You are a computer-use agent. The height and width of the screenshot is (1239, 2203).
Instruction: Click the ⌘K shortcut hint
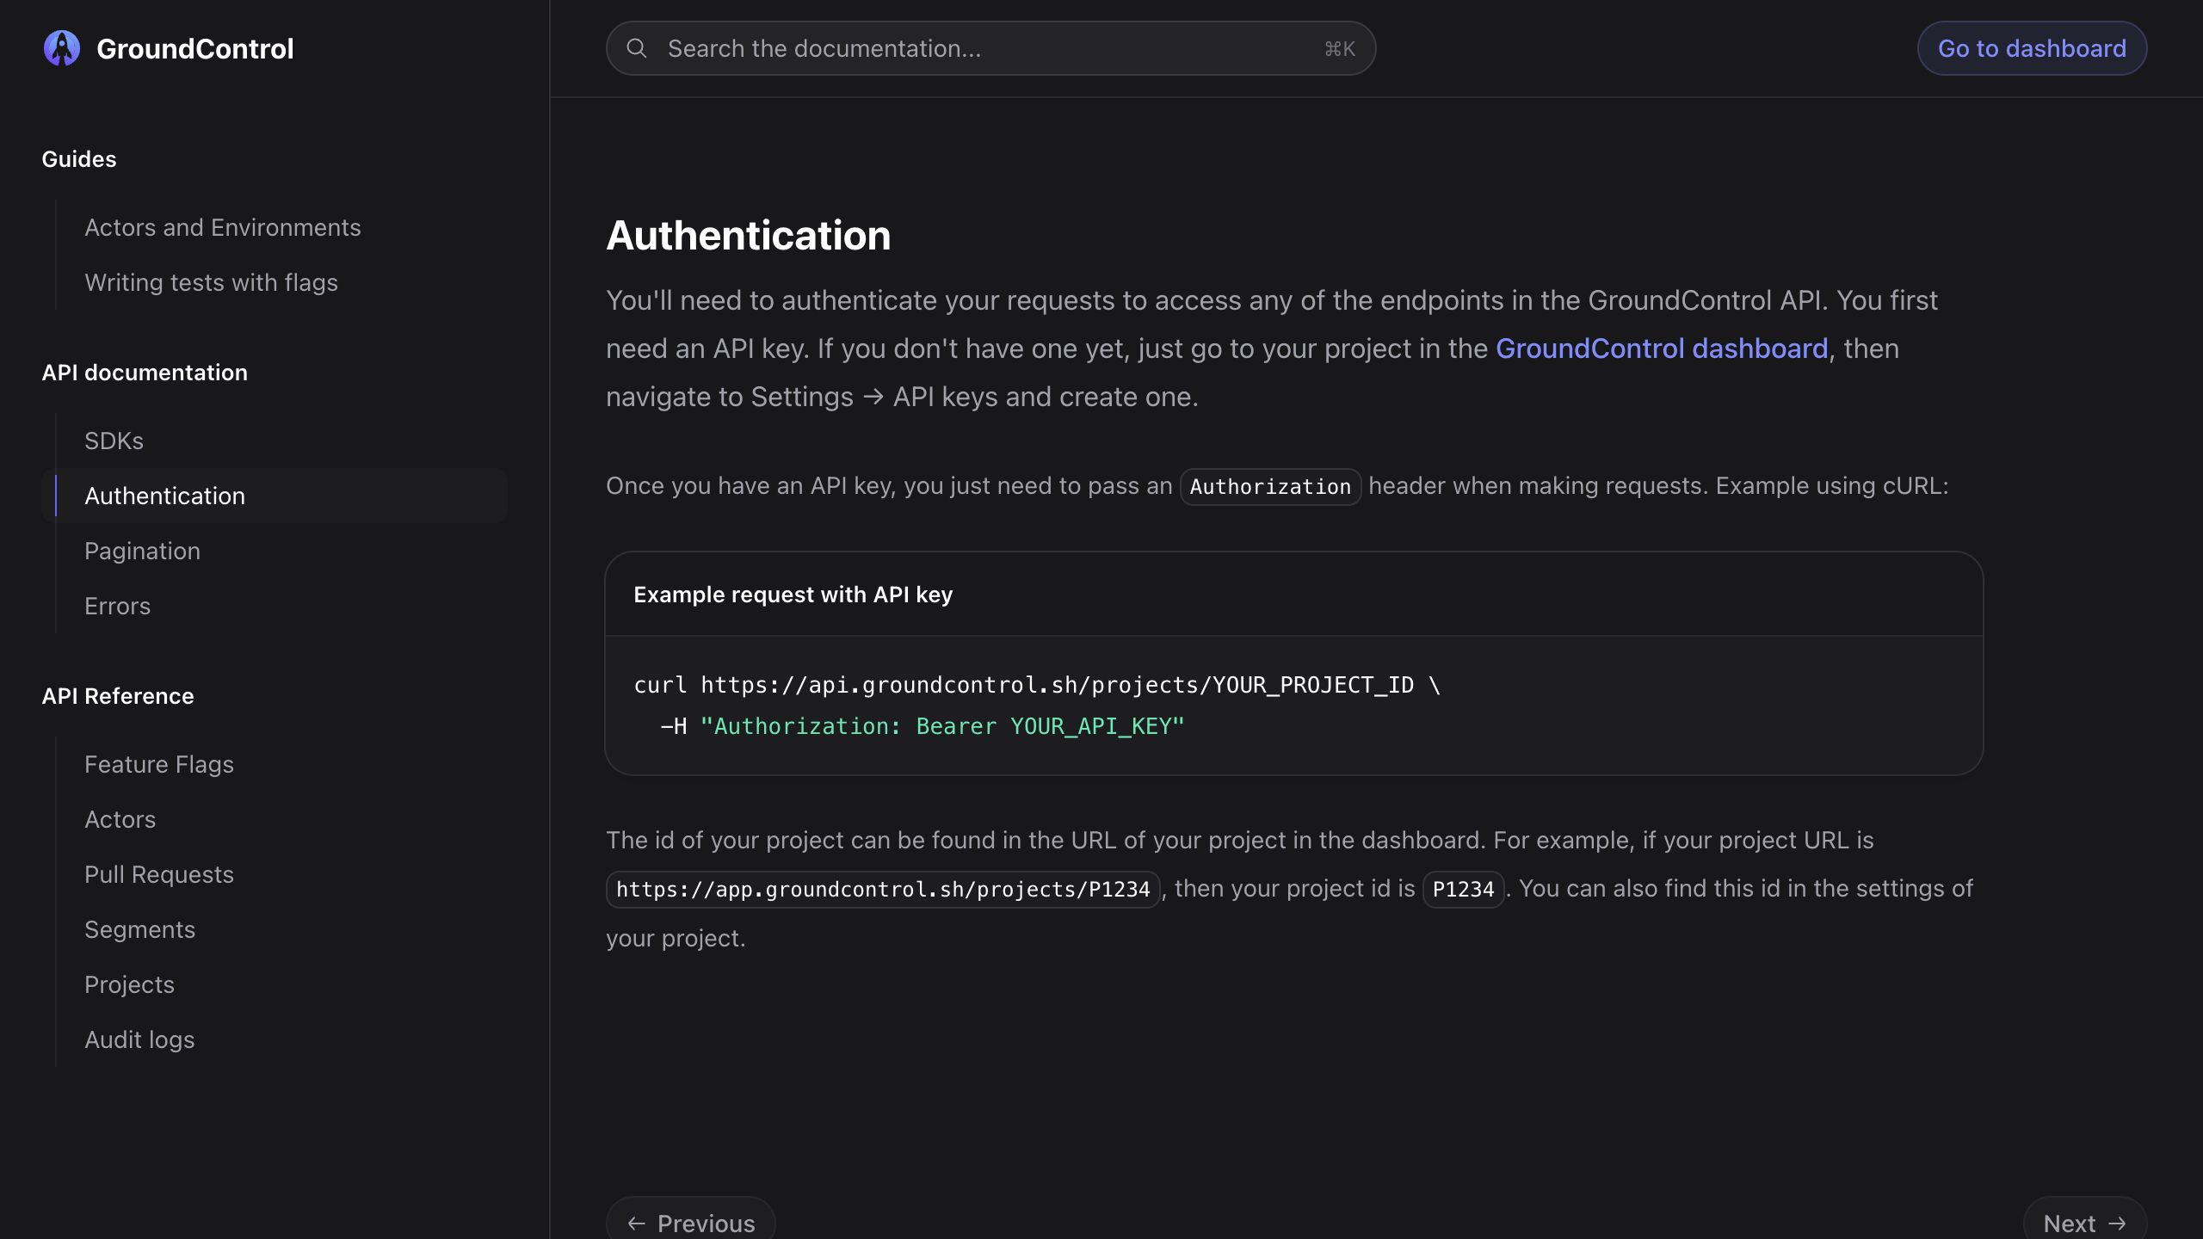[1340, 49]
